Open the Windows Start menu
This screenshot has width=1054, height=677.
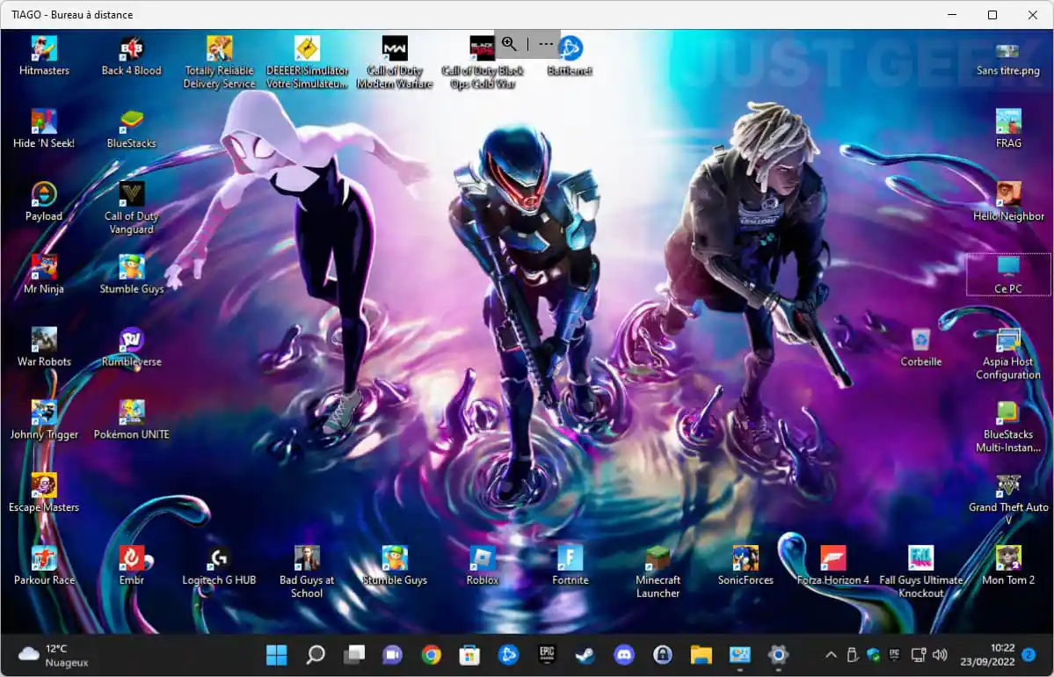[x=276, y=655]
